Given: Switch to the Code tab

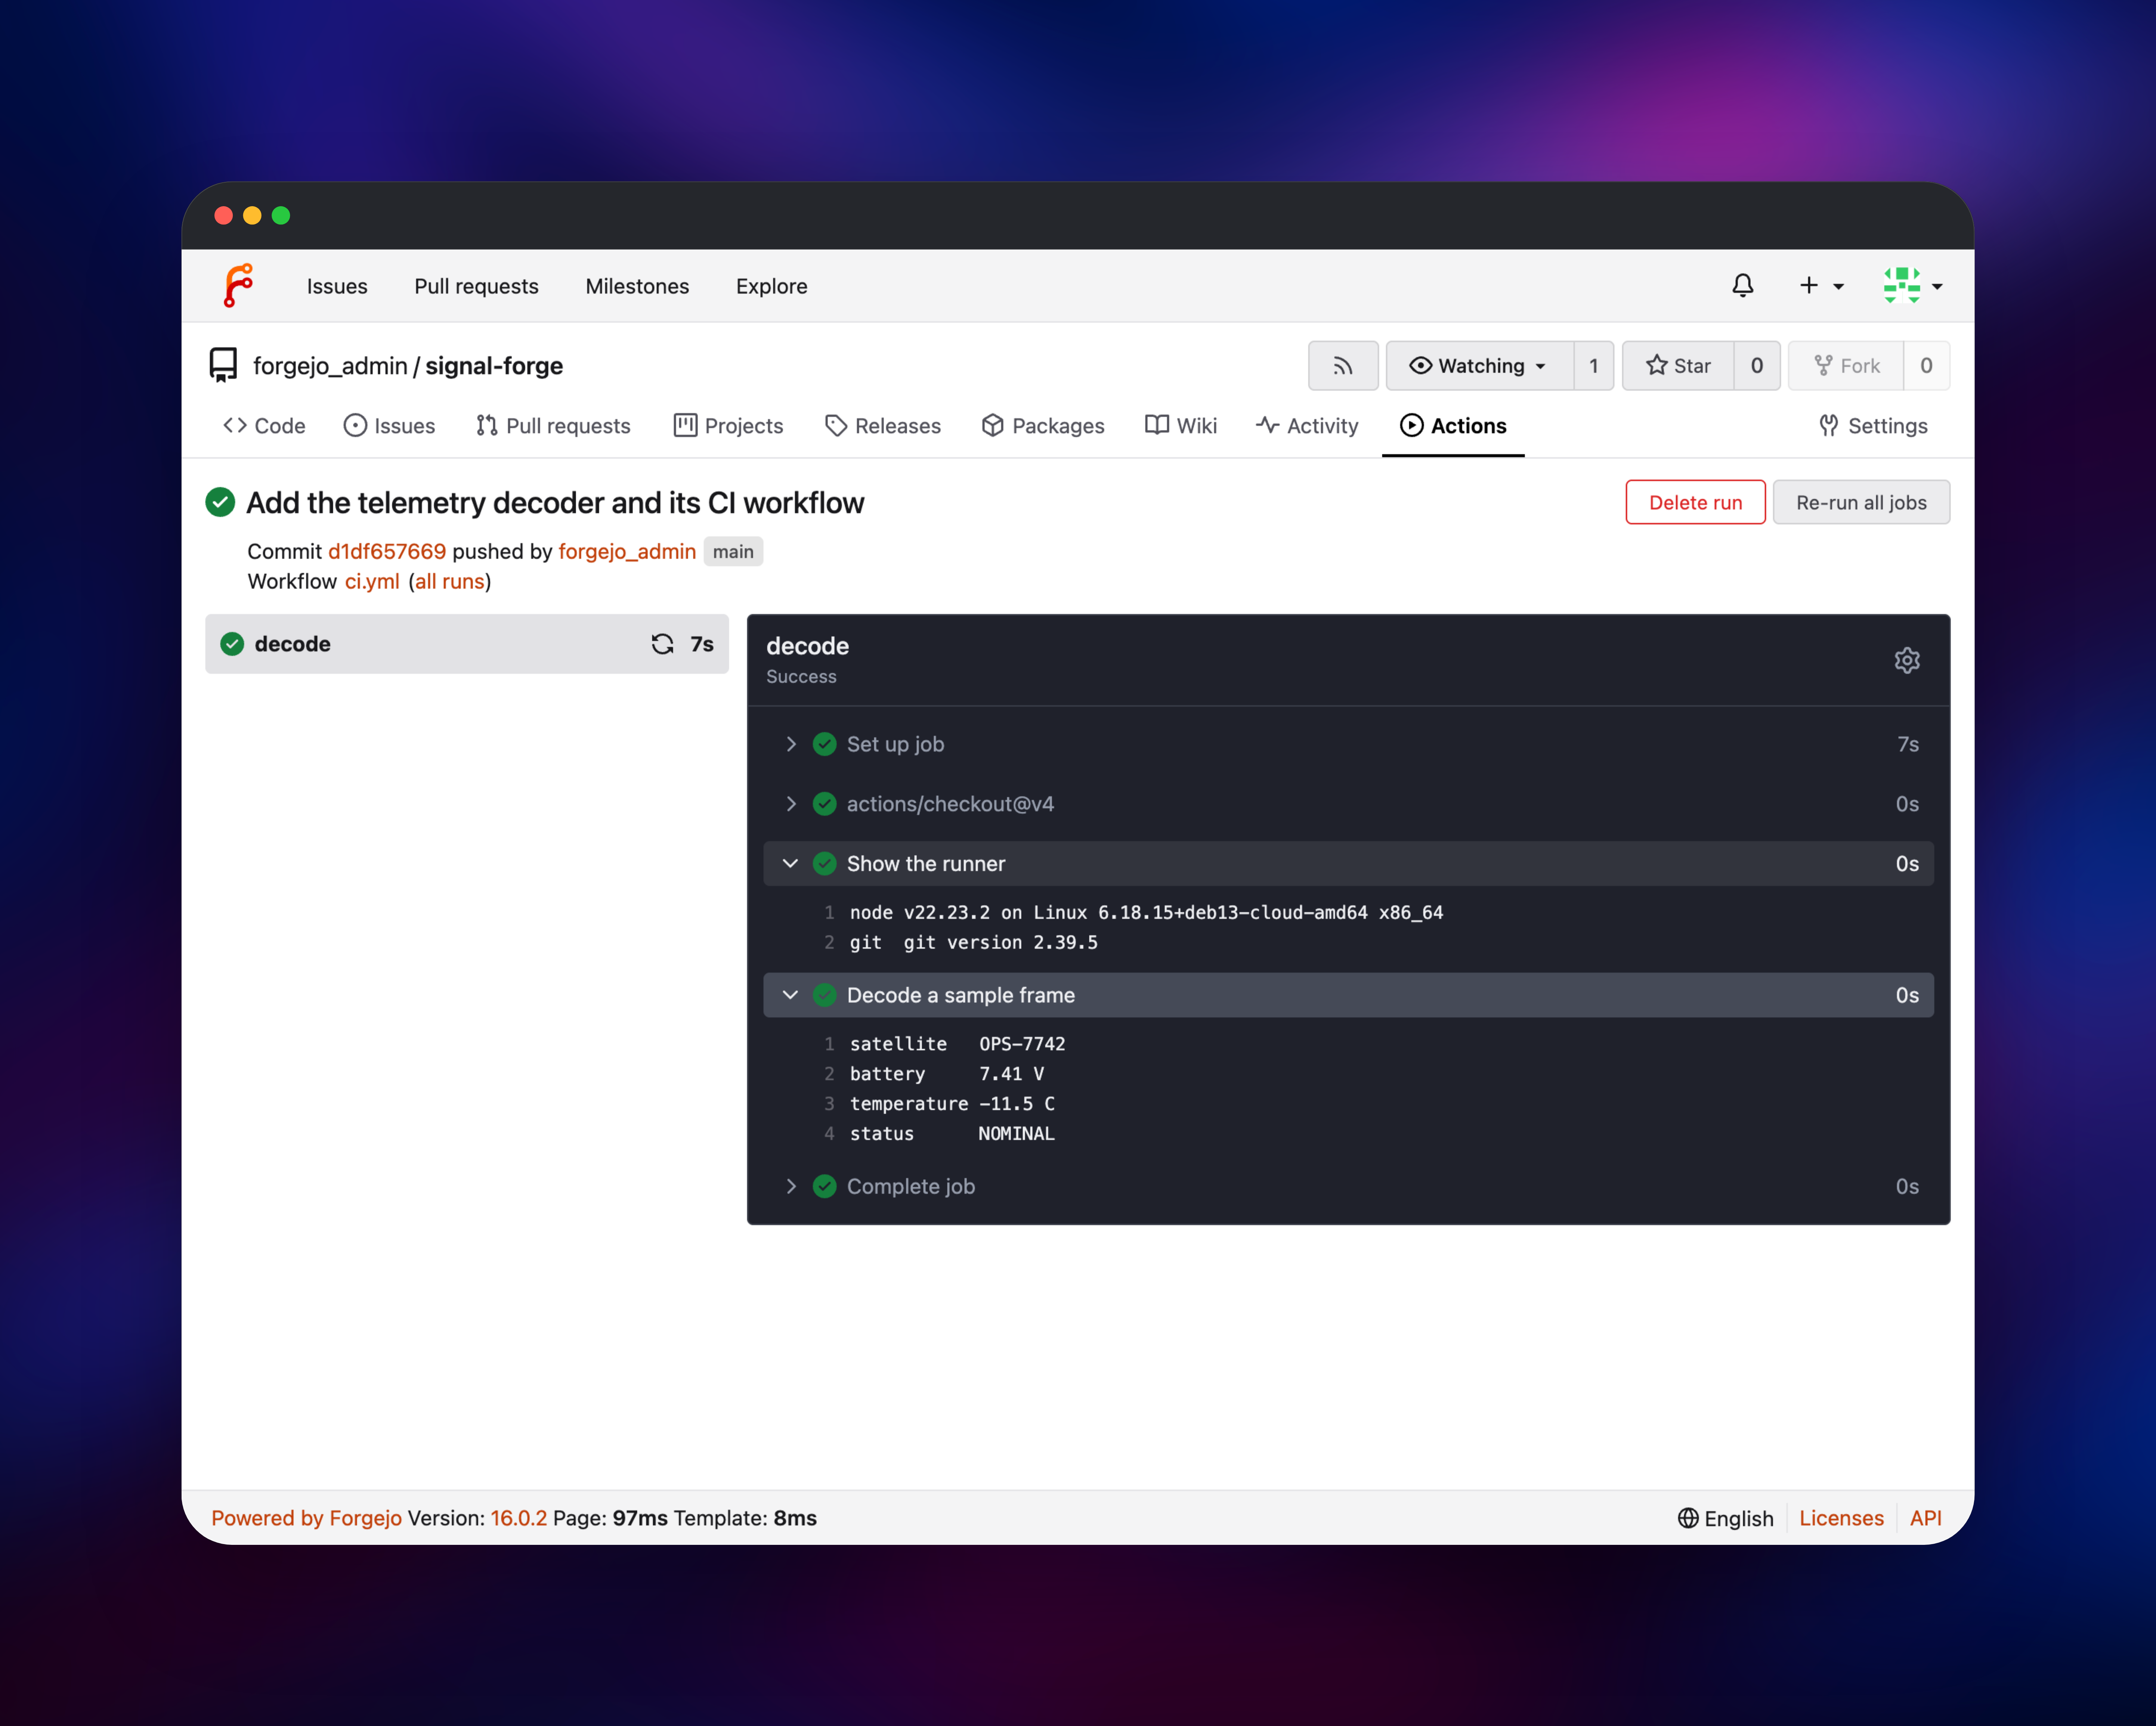Looking at the screenshot, I should 264,426.
